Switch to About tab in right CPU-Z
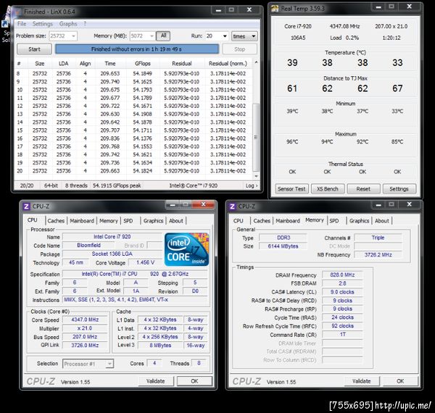Screen dimensions: 435x413 coord(382,221)
